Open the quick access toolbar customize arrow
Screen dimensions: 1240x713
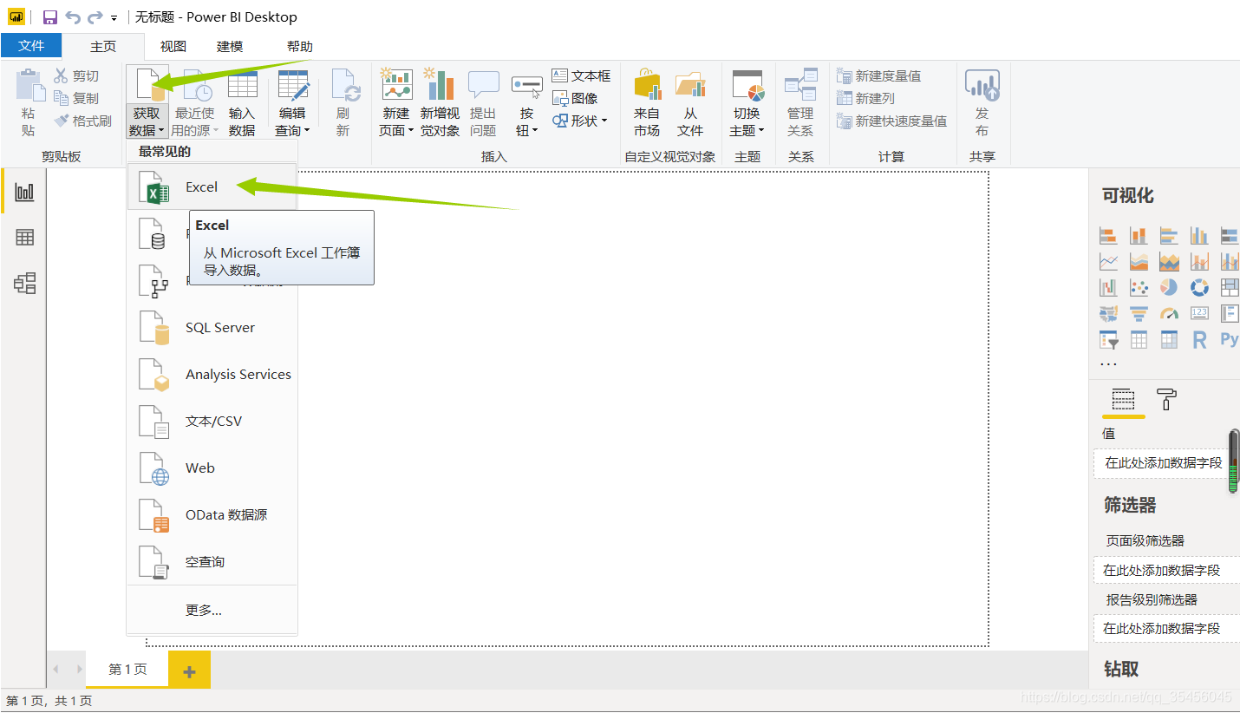[114, 18]
